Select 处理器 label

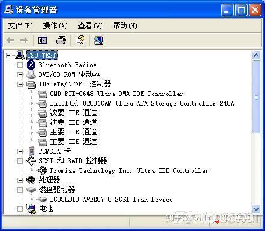pyautogui.click(x=49, y=180)
